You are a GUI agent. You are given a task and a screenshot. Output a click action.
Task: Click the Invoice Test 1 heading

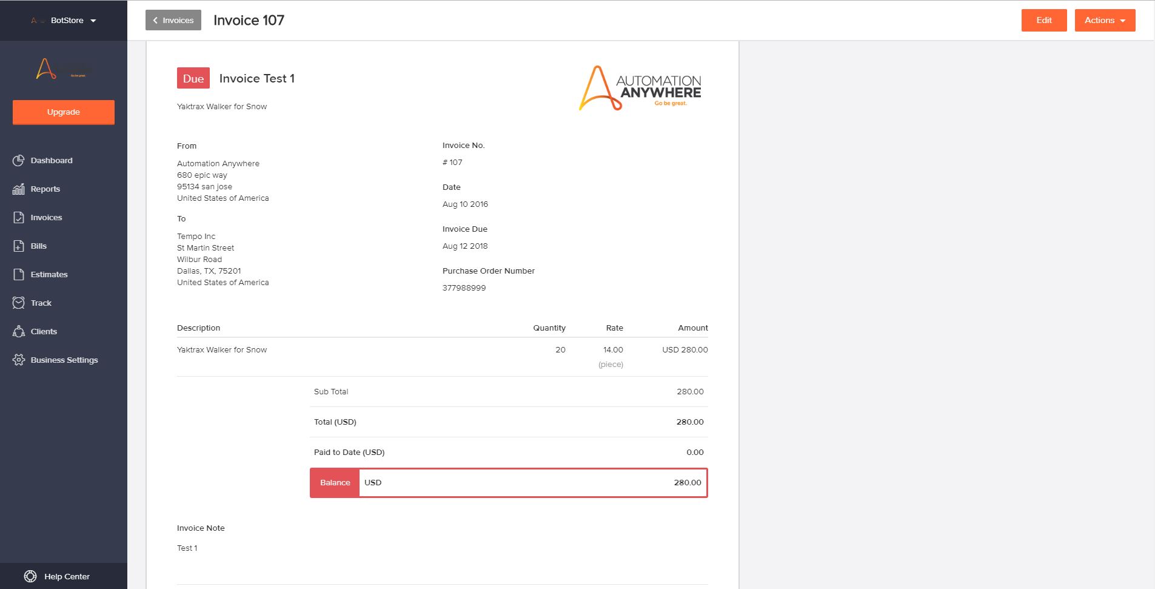(257, 78)
